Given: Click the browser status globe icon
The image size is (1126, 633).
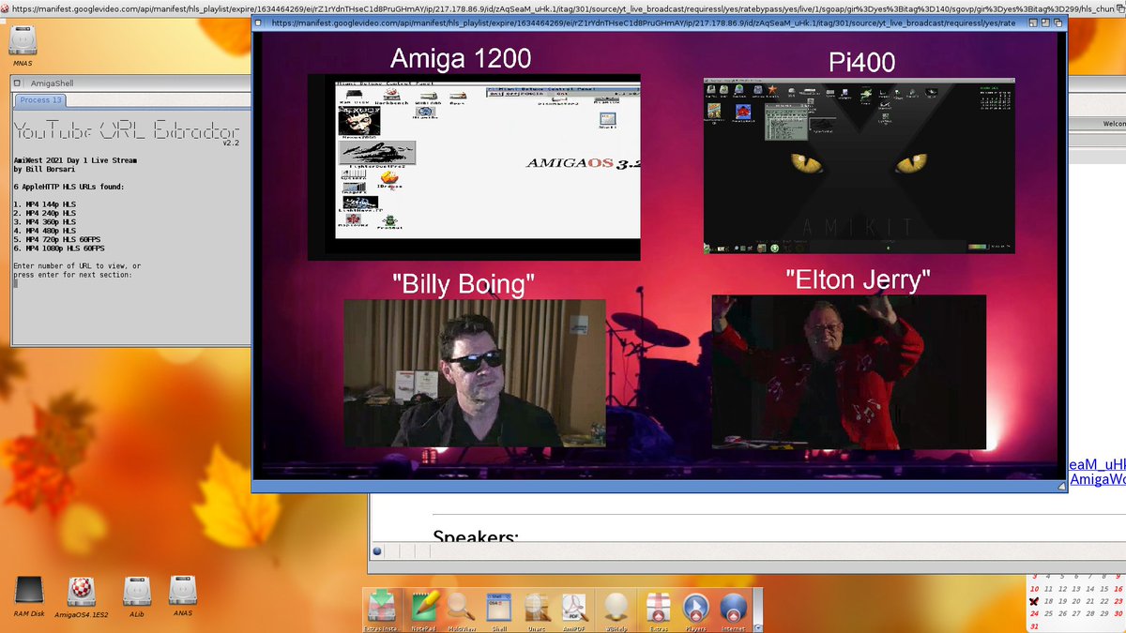Looking at the screenshot, I should (377, 551).
